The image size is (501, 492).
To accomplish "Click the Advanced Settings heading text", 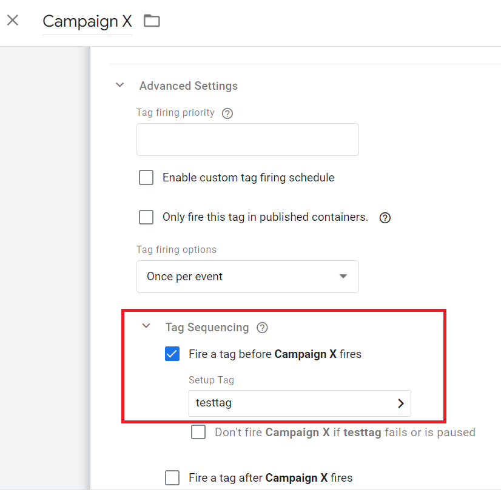I will coord(189,86).
